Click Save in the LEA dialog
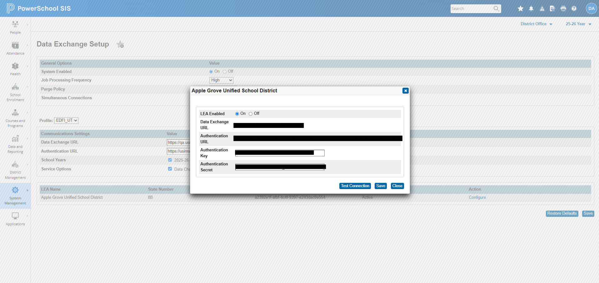The height and width of the screenshot is (283, 599). point(381,186)
